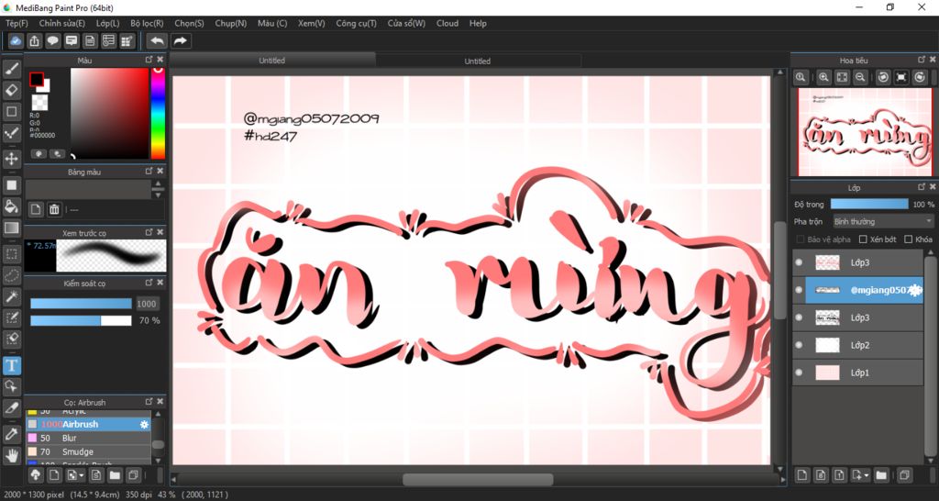Select the Hand tool
The image size is (939, 501).
pos(11,455)
